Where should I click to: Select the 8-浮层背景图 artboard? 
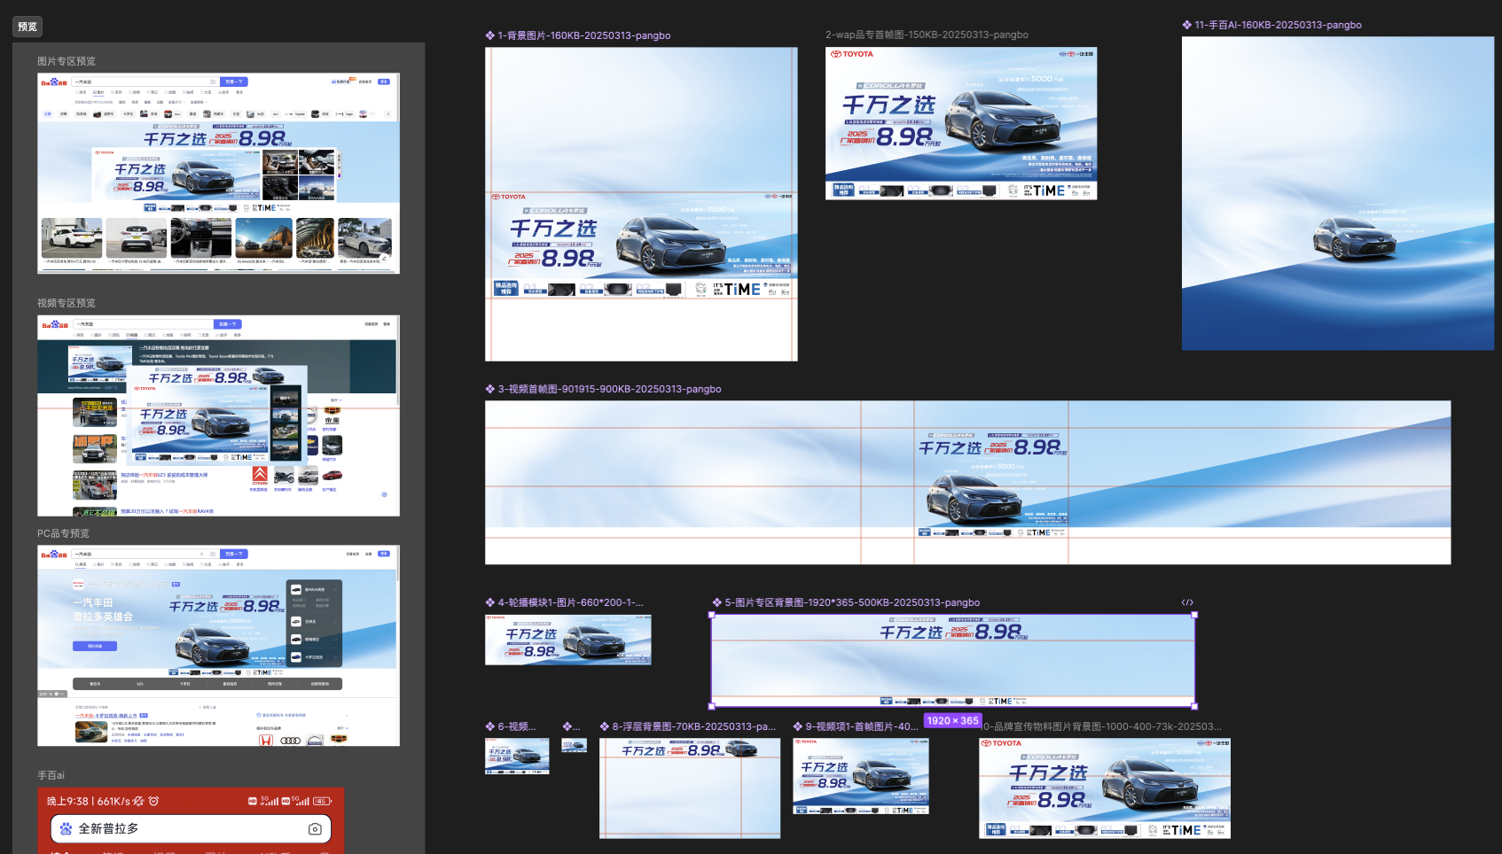(690, 788)
